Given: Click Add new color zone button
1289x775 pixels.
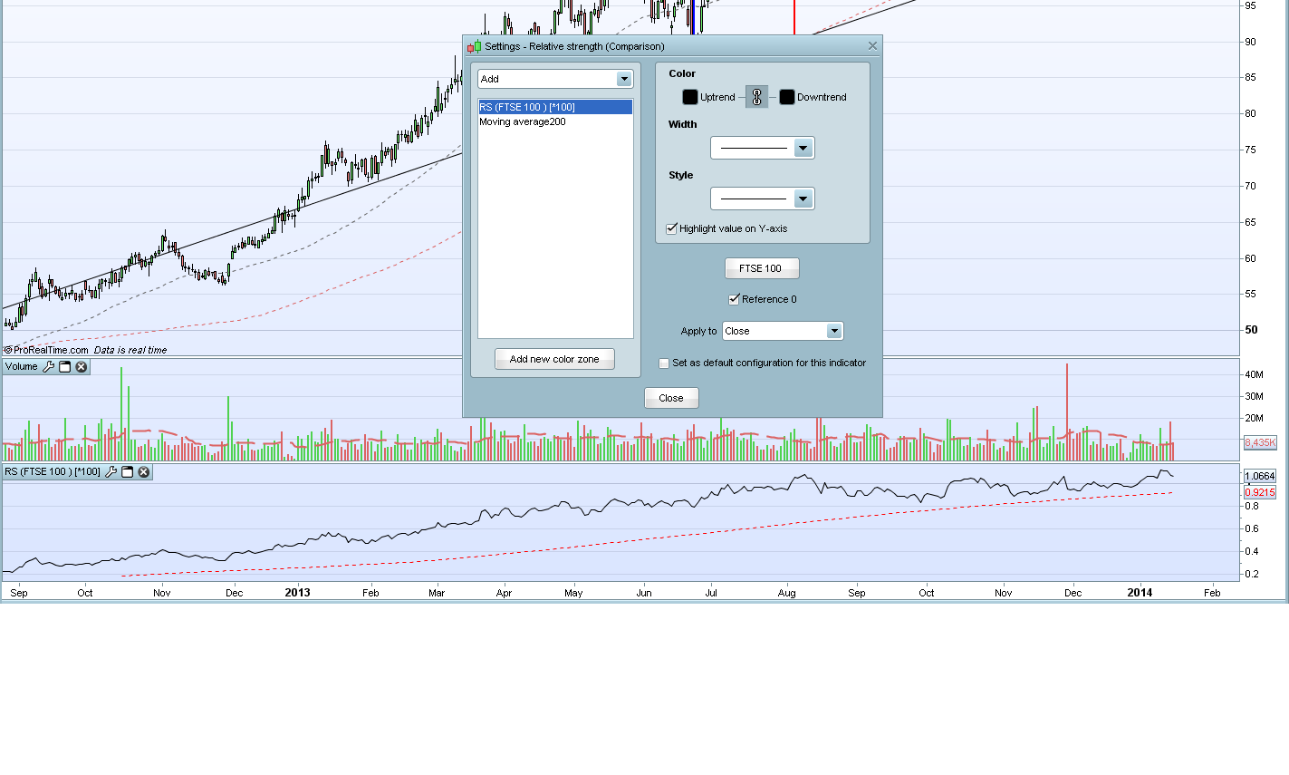Looking at the screenshot, I should (x=554, y=359).
